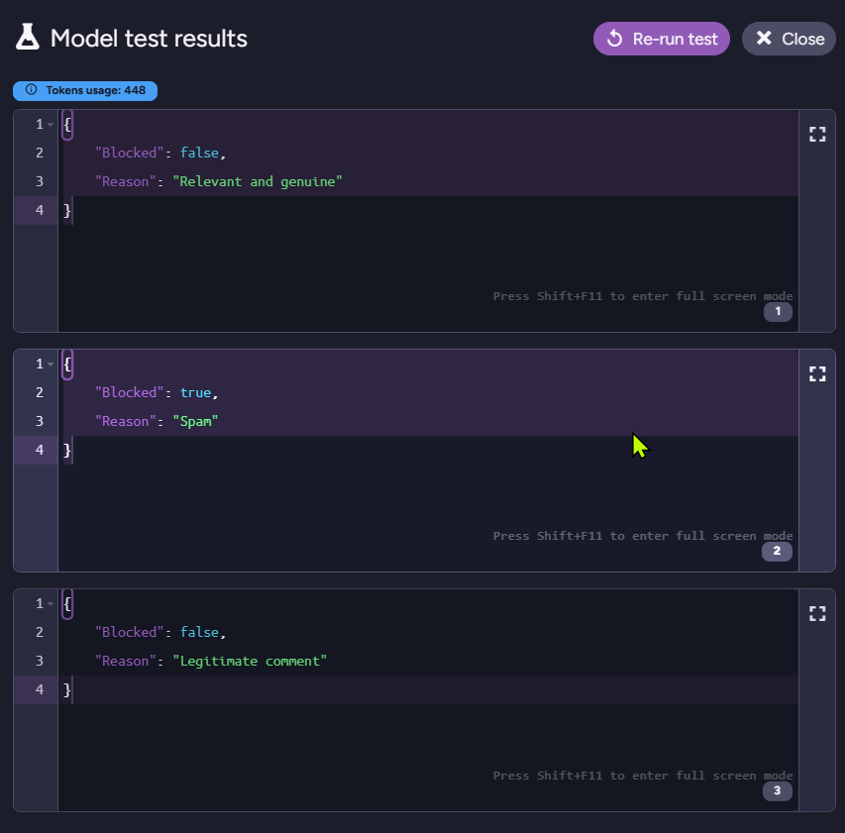The image size is (845, 833).
Task: Click the refresh icon on the Re-run test button
Action: point(614,39)
